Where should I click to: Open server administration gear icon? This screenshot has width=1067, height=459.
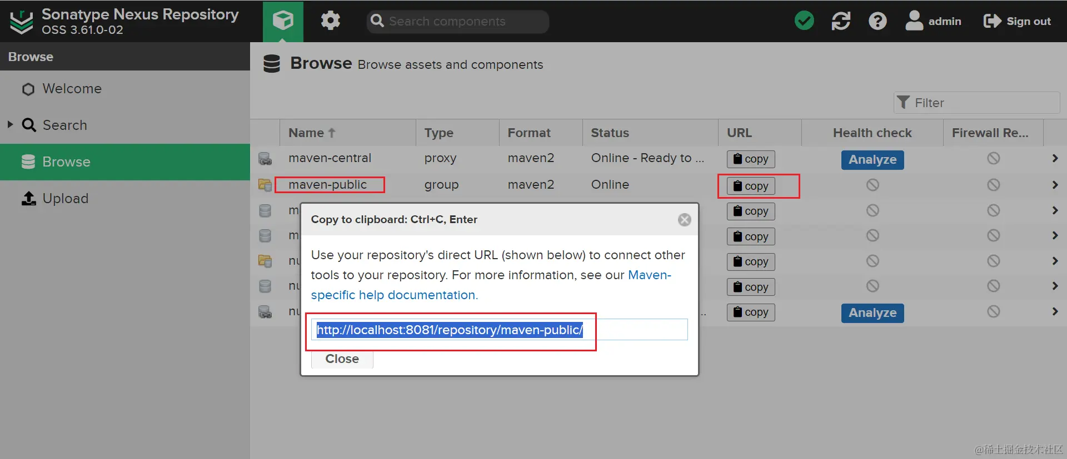pos(330,21)
